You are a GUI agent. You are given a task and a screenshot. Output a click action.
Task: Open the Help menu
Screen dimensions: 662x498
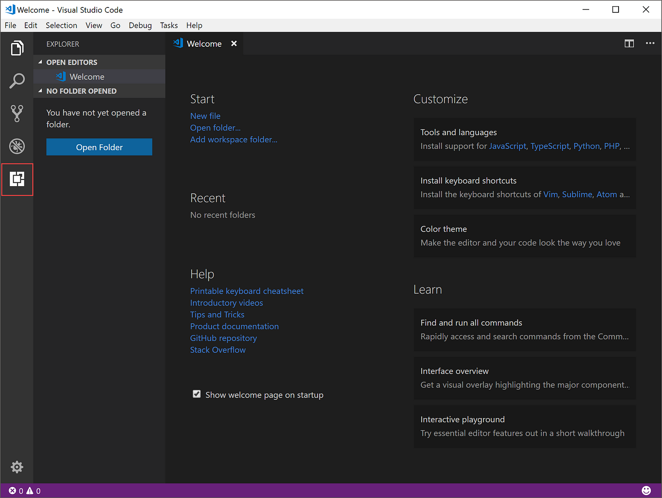(x=194, y=25)
